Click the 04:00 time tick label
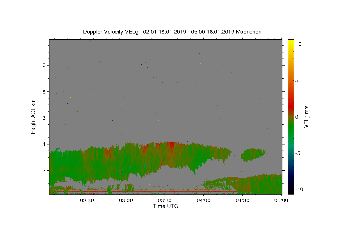 (x=204, y=200)
